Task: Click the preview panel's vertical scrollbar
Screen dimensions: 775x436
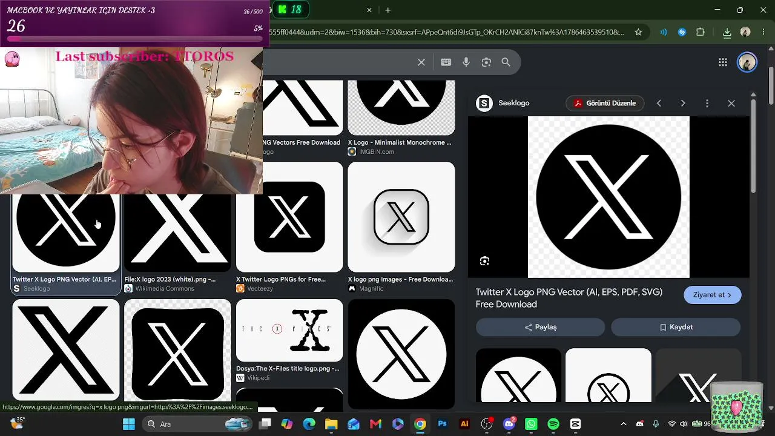Action: (753, 145)
